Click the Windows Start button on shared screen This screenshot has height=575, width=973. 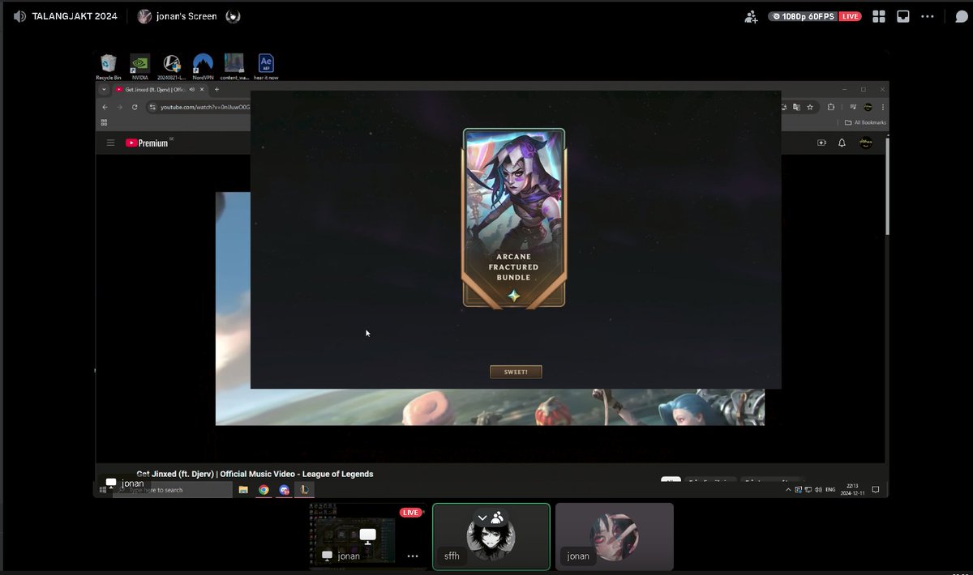[103, 490]
